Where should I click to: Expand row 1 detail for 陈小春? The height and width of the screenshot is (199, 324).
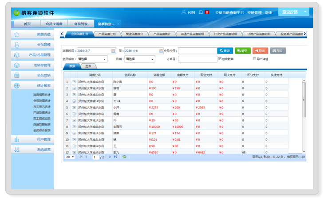(x=74, y=82)
